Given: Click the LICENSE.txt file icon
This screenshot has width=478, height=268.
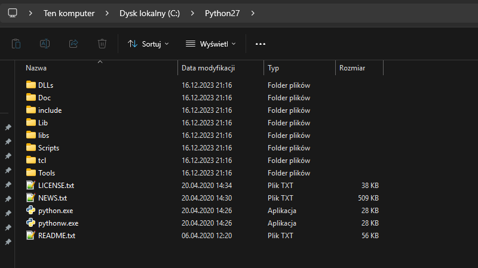Looking at the screenshot, I should pyautogui.click(x=31, y=185).
